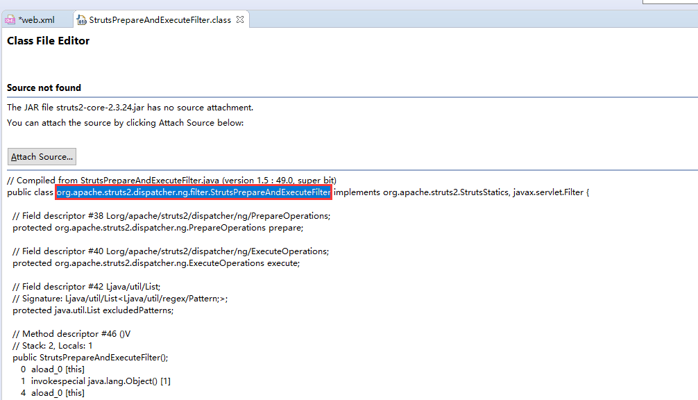Image resolution: width=698 pixels, height=400 pixels.
Task: Click the 'Source not found' heading
Action: 44,87
